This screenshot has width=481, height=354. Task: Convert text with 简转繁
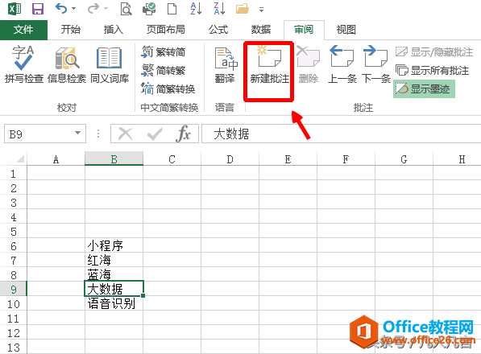click(x=164, y=71)
